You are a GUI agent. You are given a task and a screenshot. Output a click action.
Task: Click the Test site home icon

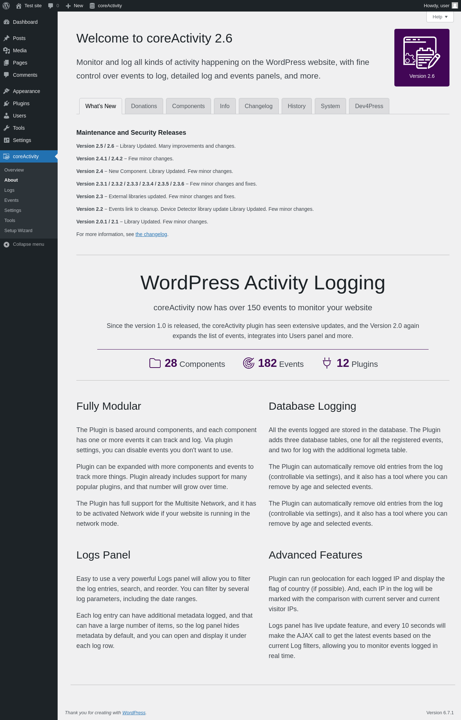tap(19, 6)
